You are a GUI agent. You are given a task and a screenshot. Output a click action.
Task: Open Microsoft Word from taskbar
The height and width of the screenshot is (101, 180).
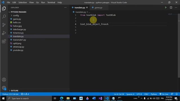click(94, 98)
